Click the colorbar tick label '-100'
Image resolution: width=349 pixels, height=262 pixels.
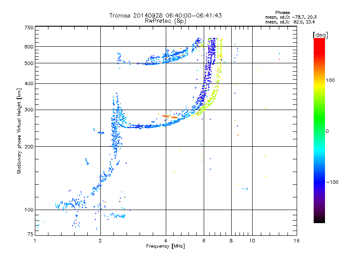(x=332, y=182)
